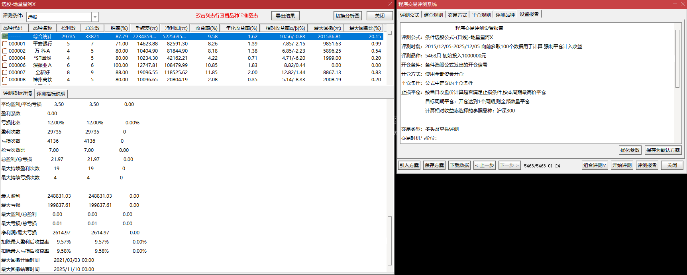
Task: Click the row icon for 000007 全新好
Action: [x=5, y=73]
